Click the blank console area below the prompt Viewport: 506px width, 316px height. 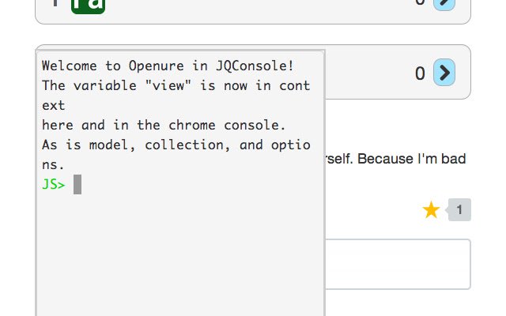click(180, 254)
